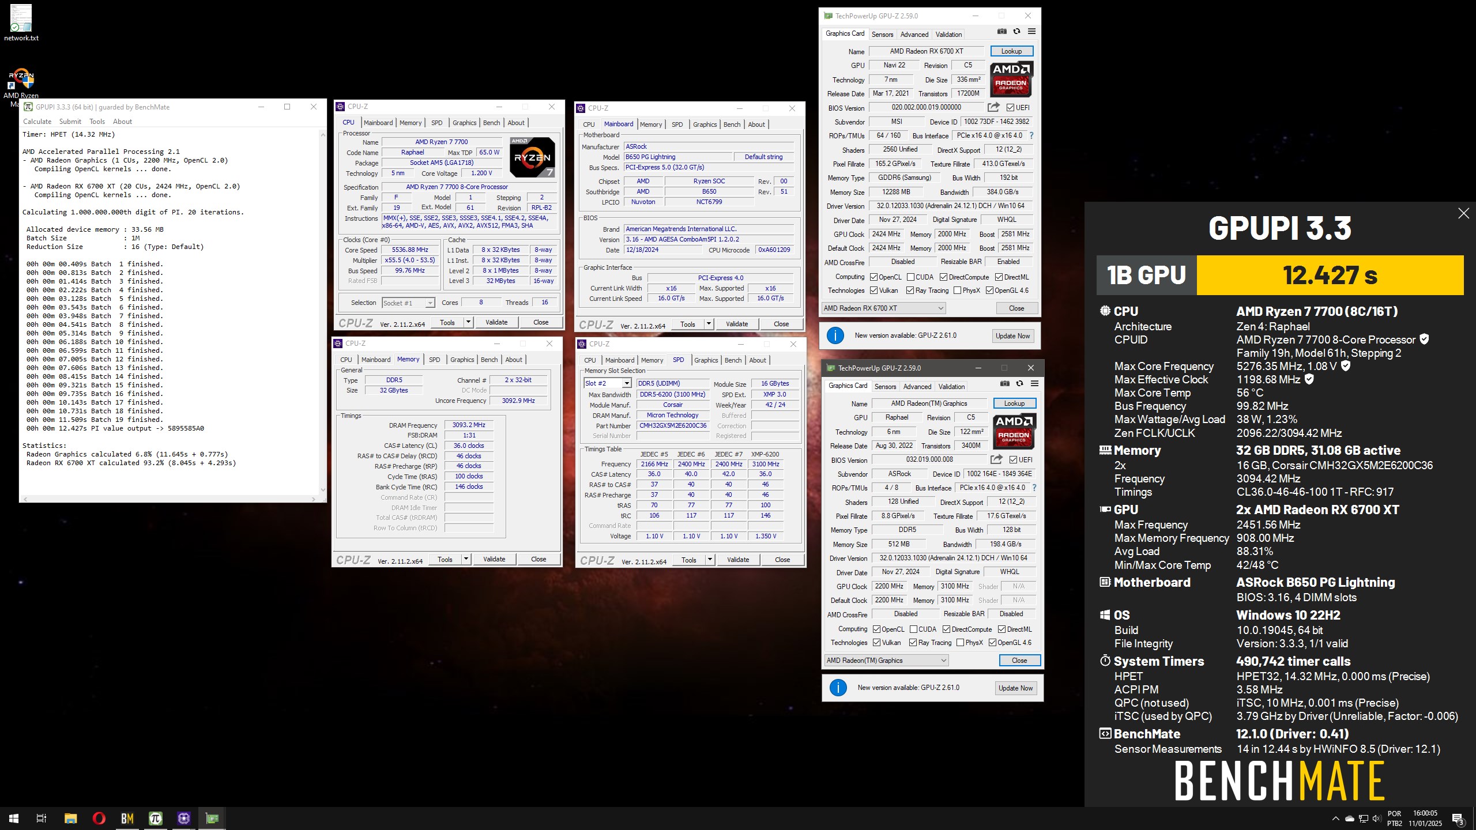Toggle OpenCL checkbox in top GPU-Z window
This screenshot has width=1476, height=830.
(873, 277)
